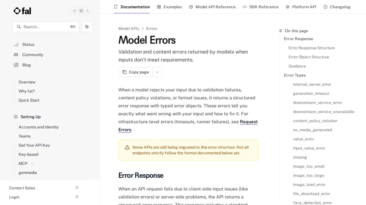Open the Teams page

(x=25, y=136)
